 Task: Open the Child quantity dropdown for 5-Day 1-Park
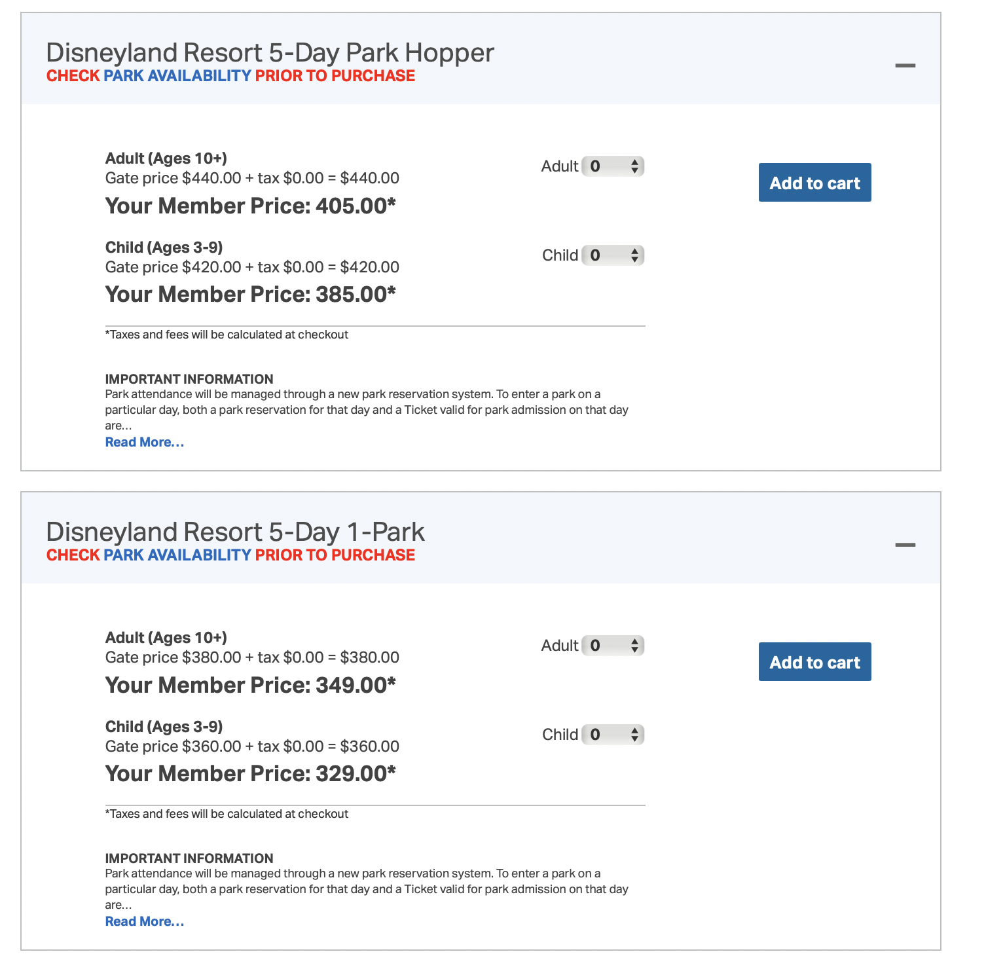point(613,735)
